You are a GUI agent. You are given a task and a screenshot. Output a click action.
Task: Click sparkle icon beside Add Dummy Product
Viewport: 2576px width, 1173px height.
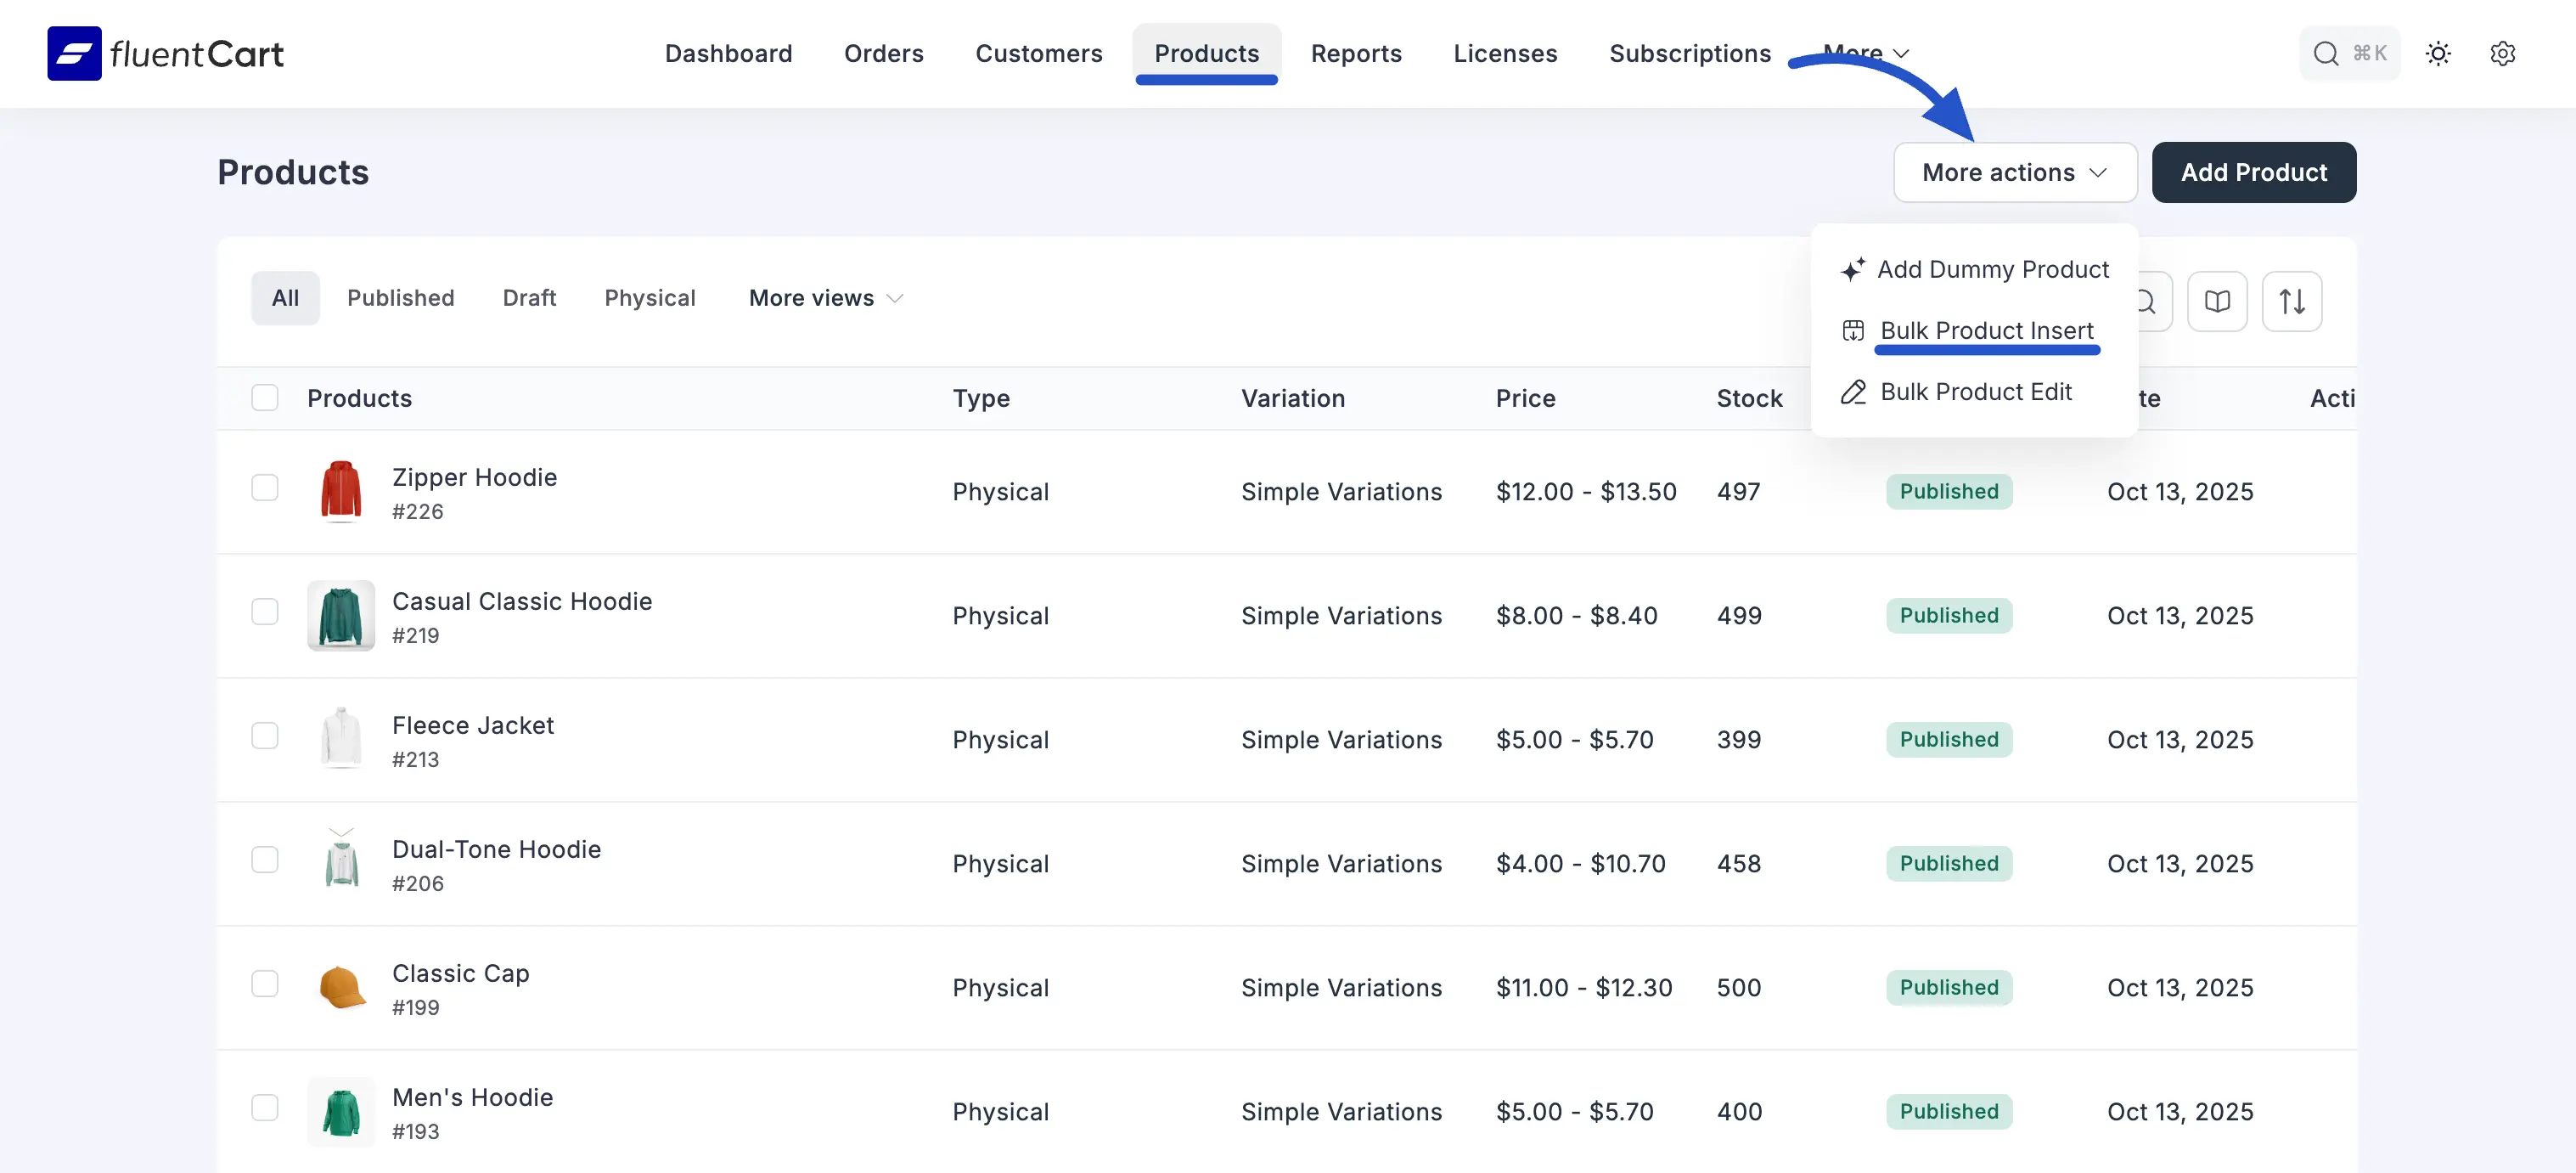point(1852,270)
